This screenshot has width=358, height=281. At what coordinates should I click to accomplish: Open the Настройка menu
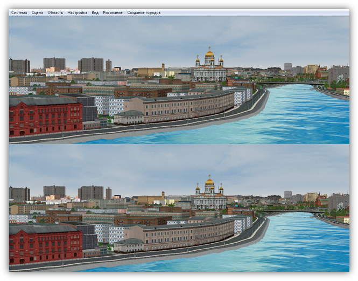[77, 12]
